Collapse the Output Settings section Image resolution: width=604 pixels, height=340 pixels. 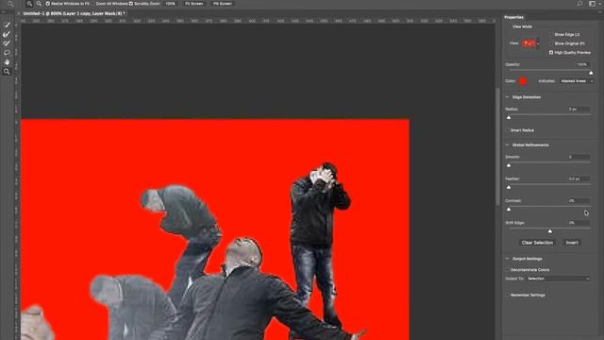click(x=508, y=259)
